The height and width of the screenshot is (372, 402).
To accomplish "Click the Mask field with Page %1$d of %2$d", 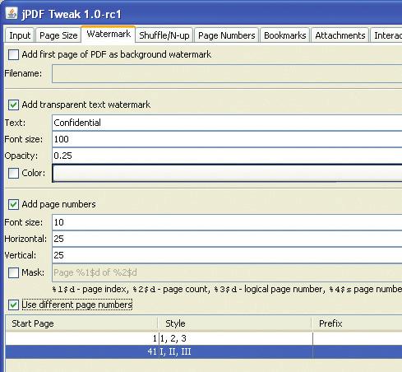I will (x=227, y=272).
